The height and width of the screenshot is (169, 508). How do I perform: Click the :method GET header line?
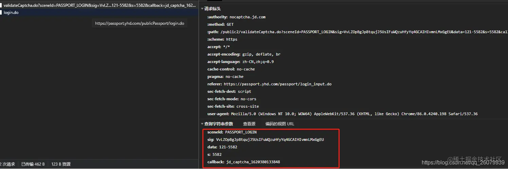[220, 24]
